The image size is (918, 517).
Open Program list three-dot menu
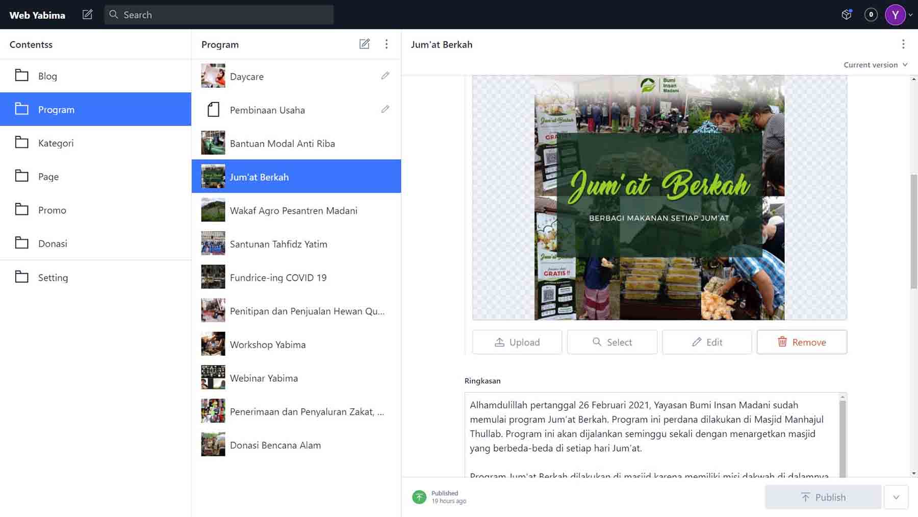pos(387,44)
